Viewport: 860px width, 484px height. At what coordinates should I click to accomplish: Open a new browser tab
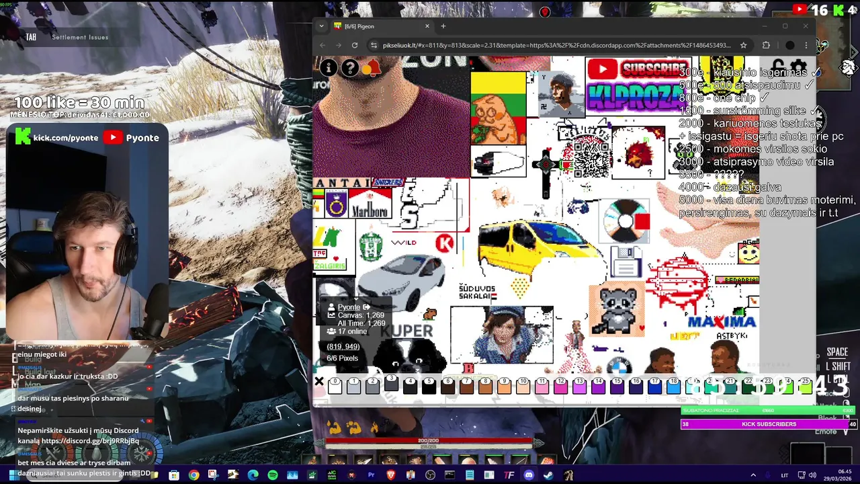click(x=443, y=26)
